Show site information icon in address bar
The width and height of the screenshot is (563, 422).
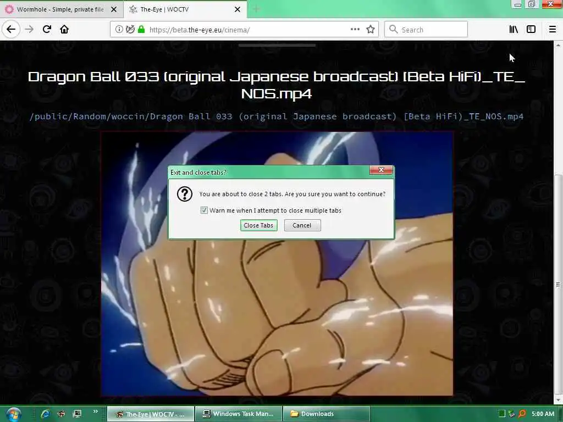[119, 30]
